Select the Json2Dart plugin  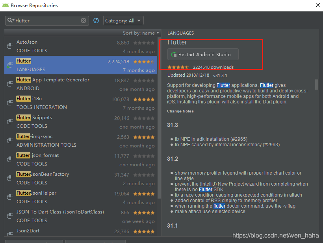81,231
